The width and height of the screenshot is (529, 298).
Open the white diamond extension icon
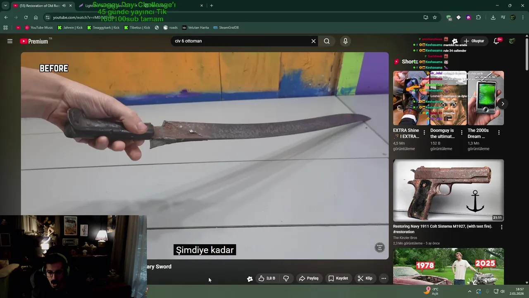[x=458, y=17]
